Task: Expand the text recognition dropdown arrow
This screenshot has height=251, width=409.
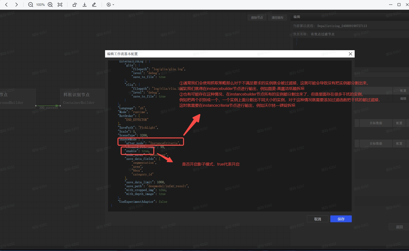Action: click(113, 5)
